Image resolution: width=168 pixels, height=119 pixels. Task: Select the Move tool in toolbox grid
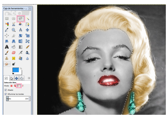[x=27, y=30]
